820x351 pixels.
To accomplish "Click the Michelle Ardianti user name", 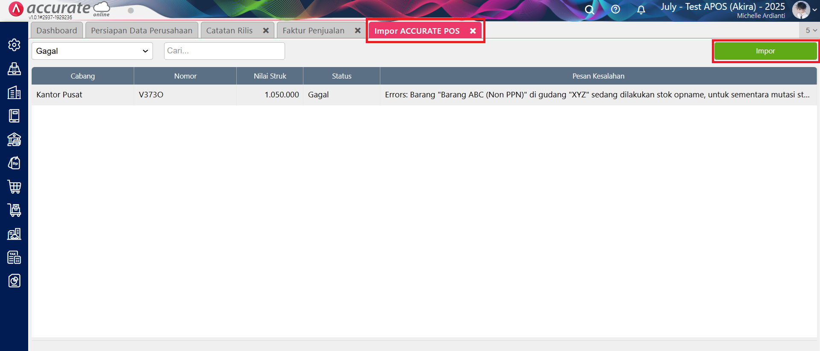I will [761, 16].
